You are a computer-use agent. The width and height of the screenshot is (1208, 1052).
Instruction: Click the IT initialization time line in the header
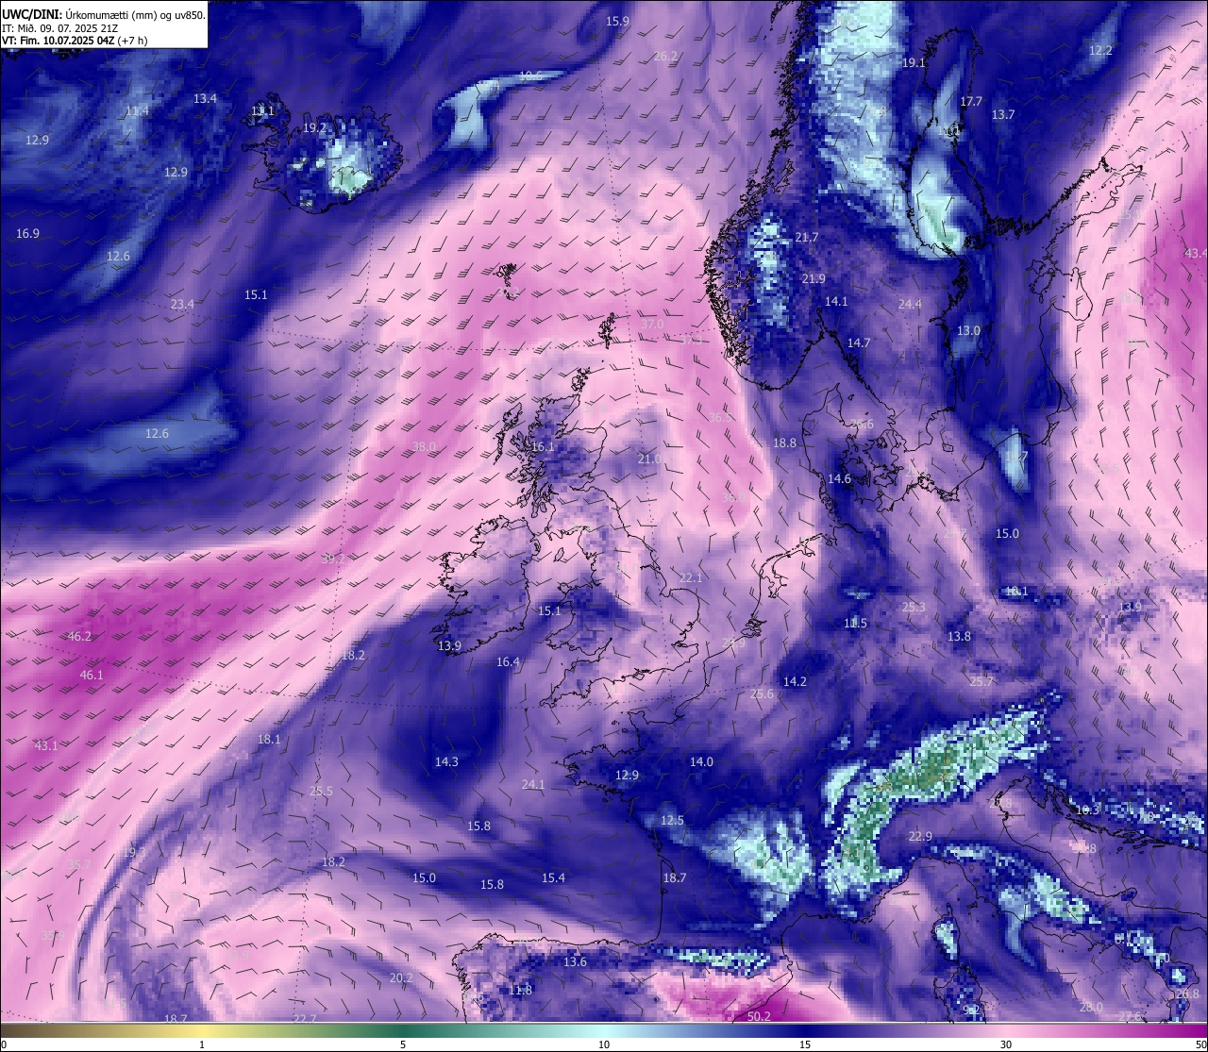tap(59, 28)
